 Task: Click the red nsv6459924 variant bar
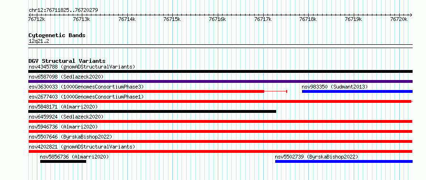tap(220, 121)
